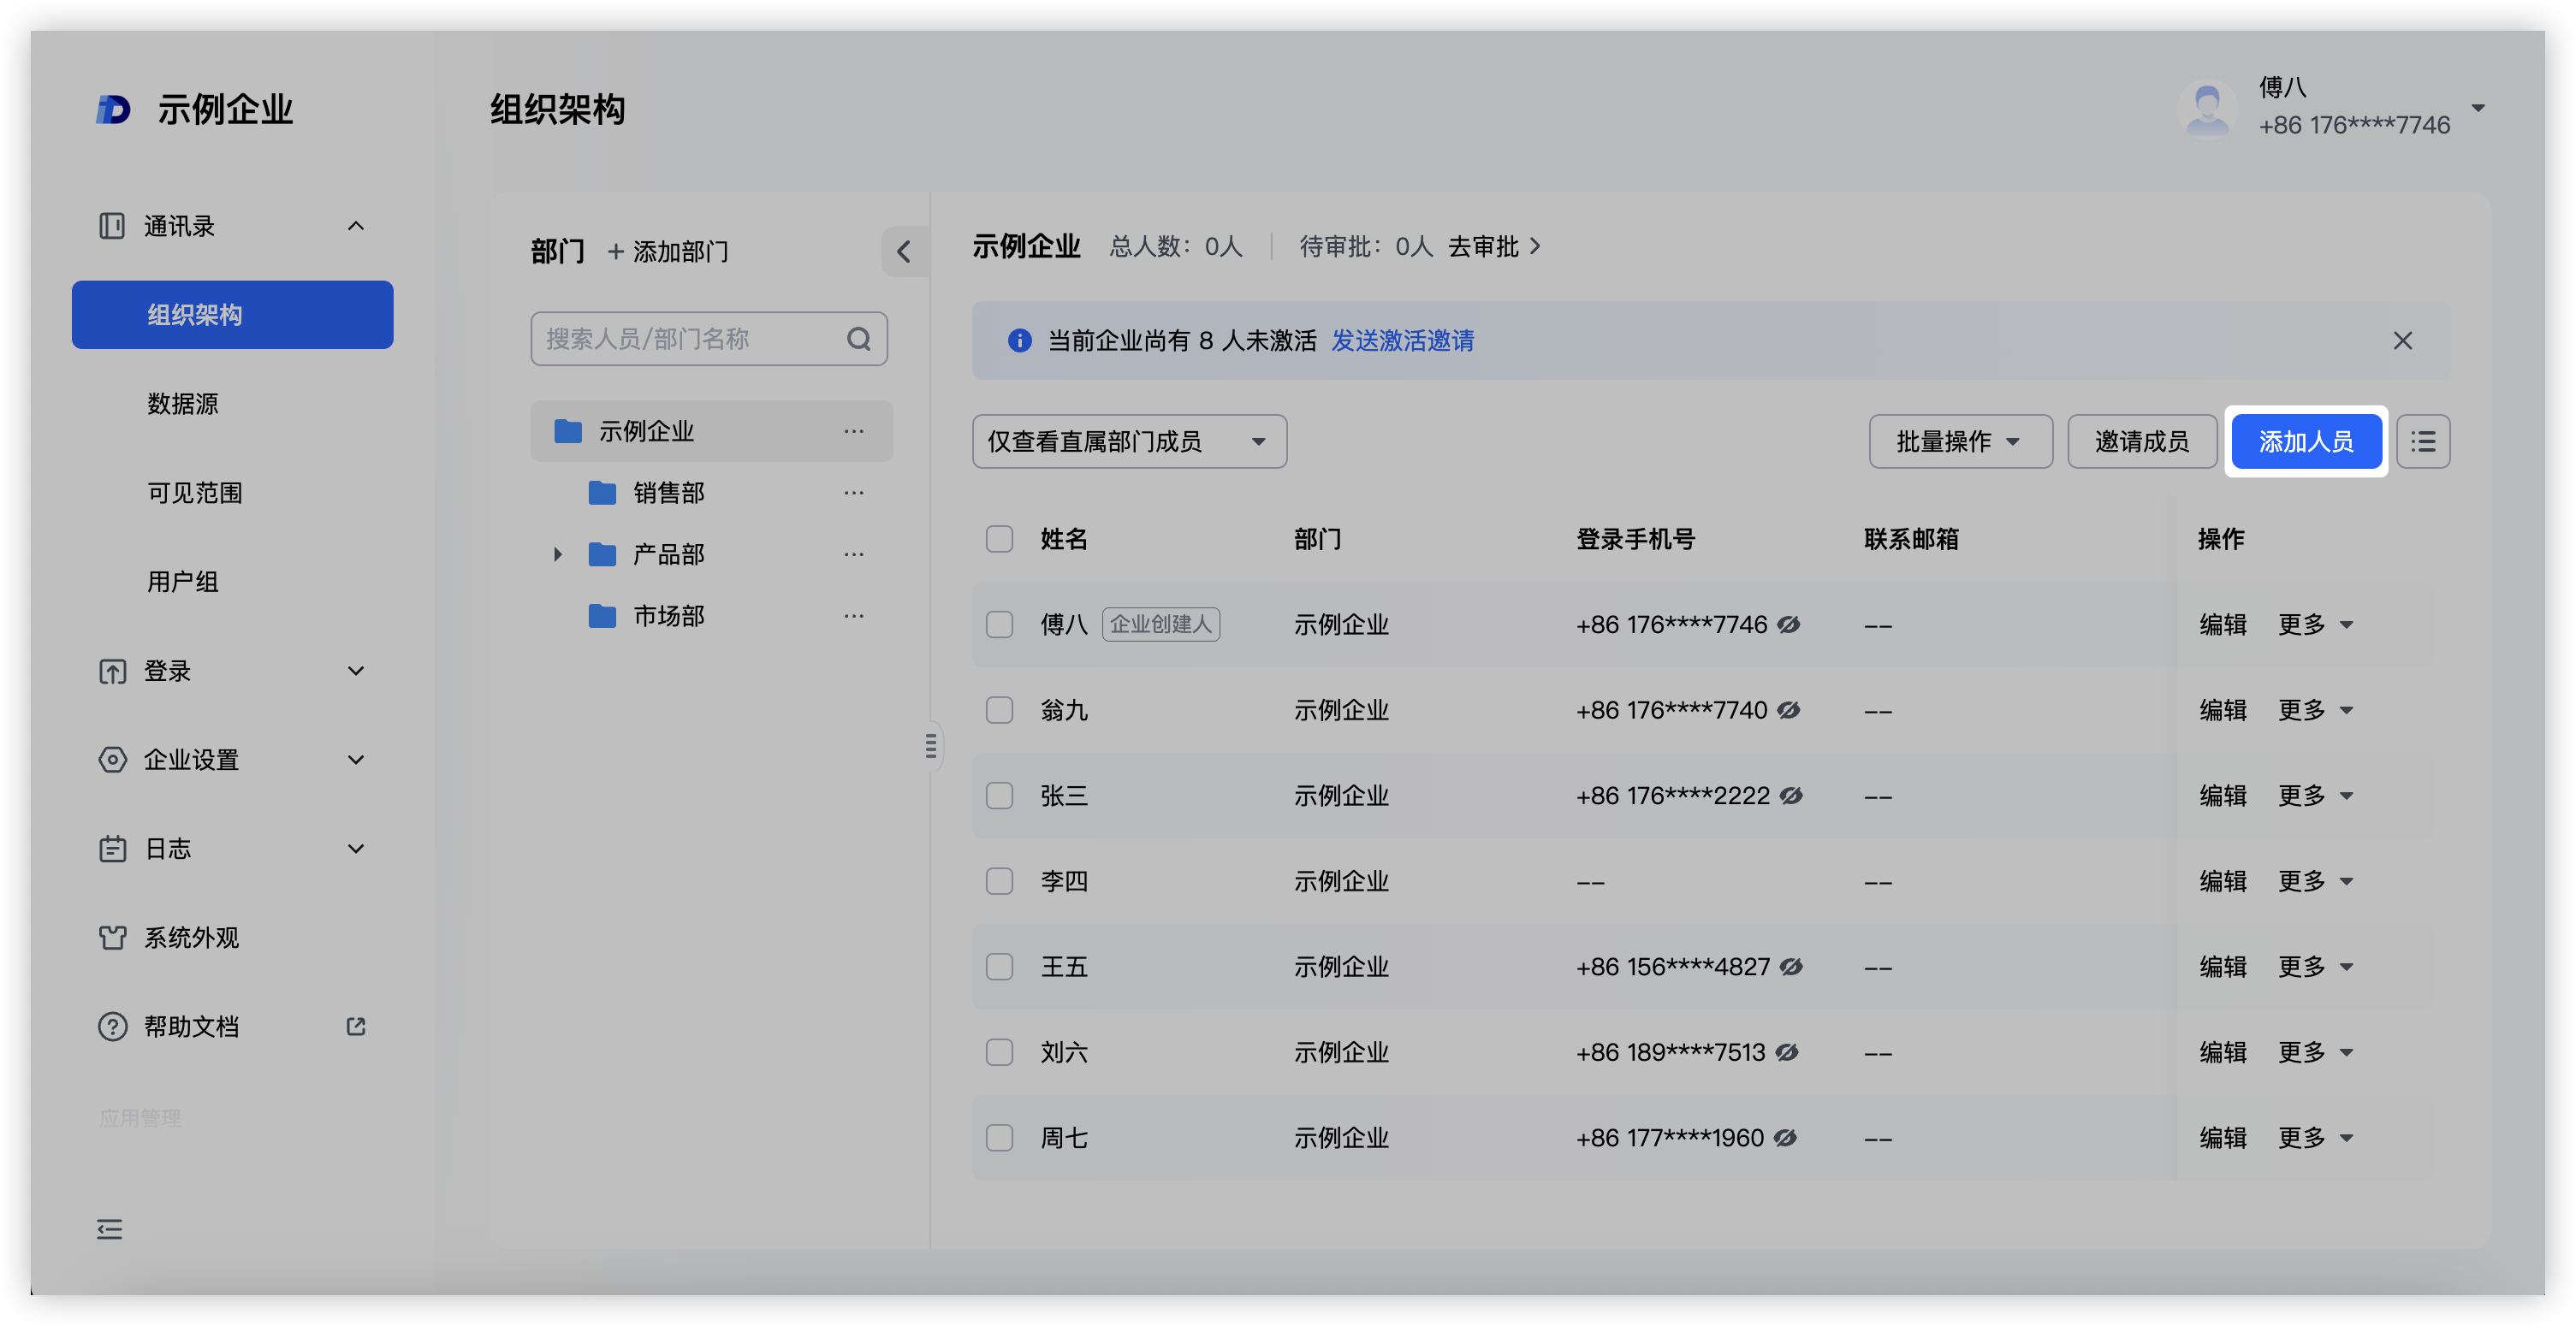
Task: Open the 批量操作 dropdown
Action: (x=1959, y=441)
